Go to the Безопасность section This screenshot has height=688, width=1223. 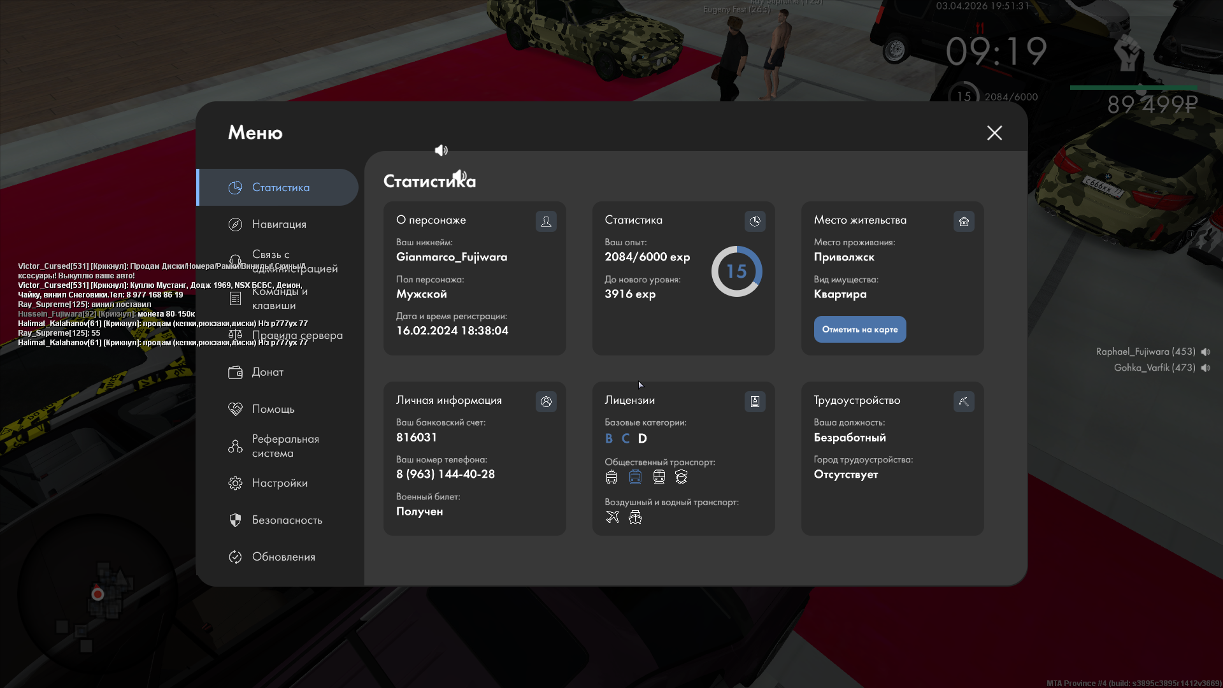287,520
